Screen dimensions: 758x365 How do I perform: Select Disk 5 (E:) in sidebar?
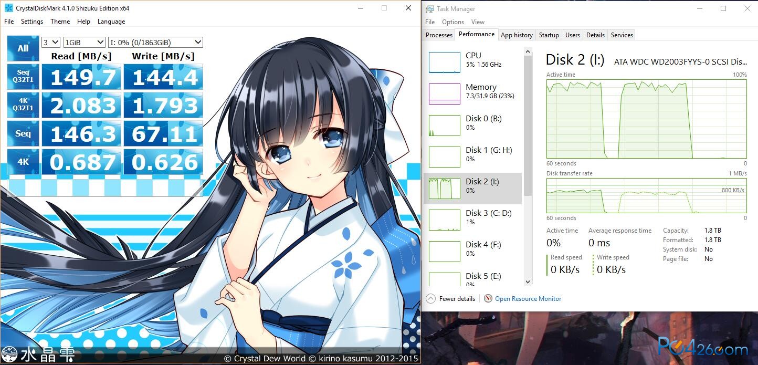pyautogui.click(x=472, y=277)
